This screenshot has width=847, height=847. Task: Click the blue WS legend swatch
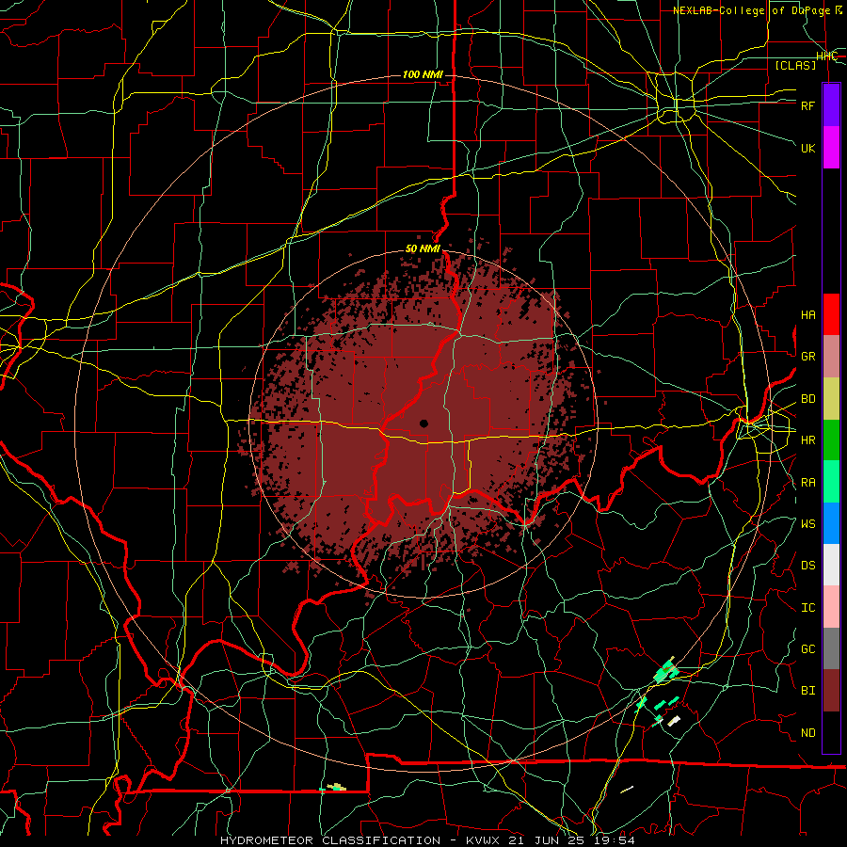point(831,523)
